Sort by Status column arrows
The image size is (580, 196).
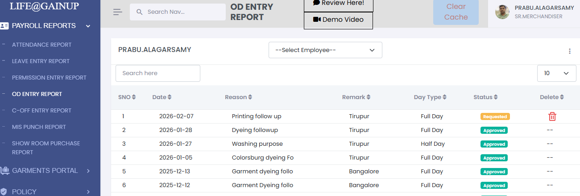point(496,97)
